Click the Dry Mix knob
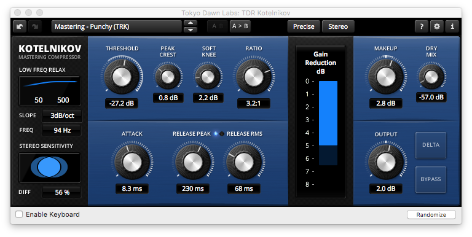472x237 pixels. [x=431, y=76]
